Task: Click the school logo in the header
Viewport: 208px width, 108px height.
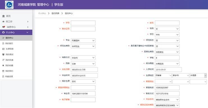Action: [9, 5]
